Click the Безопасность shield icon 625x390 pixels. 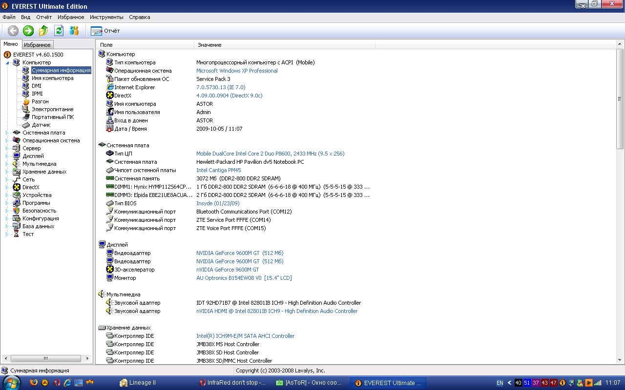click(17, 211)
